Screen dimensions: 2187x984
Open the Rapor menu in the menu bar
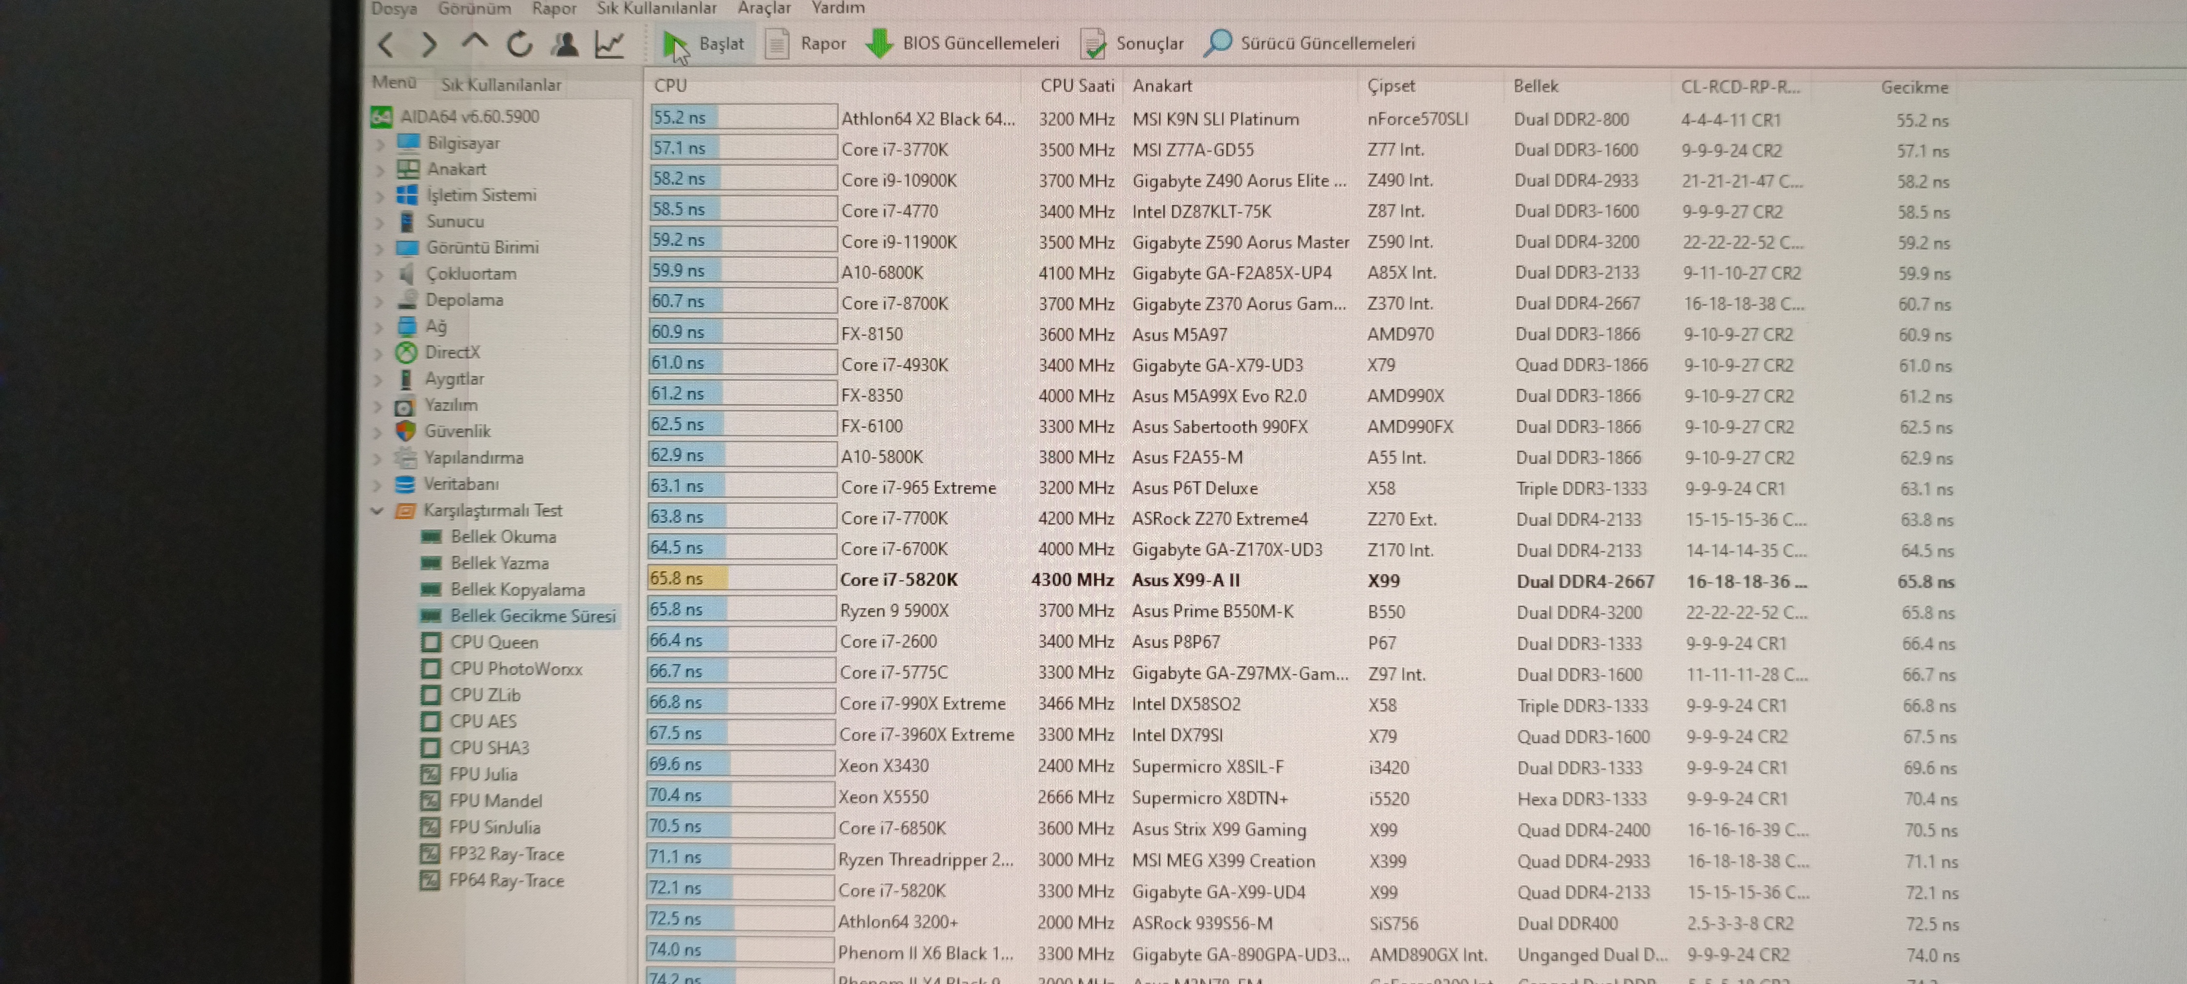tap(554, 8)
